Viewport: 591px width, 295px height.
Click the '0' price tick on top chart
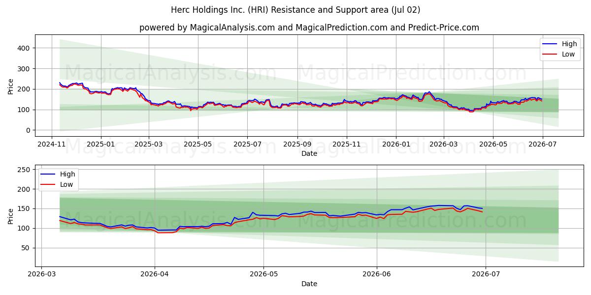[x=29, y=130]
